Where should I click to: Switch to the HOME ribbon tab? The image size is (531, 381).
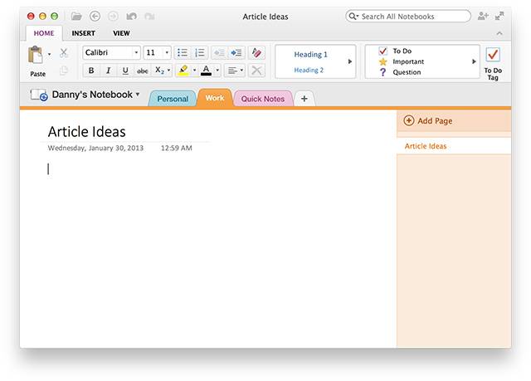(x=44, y=33)
